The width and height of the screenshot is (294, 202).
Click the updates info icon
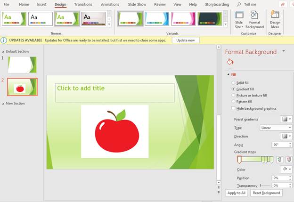point(4,40)
